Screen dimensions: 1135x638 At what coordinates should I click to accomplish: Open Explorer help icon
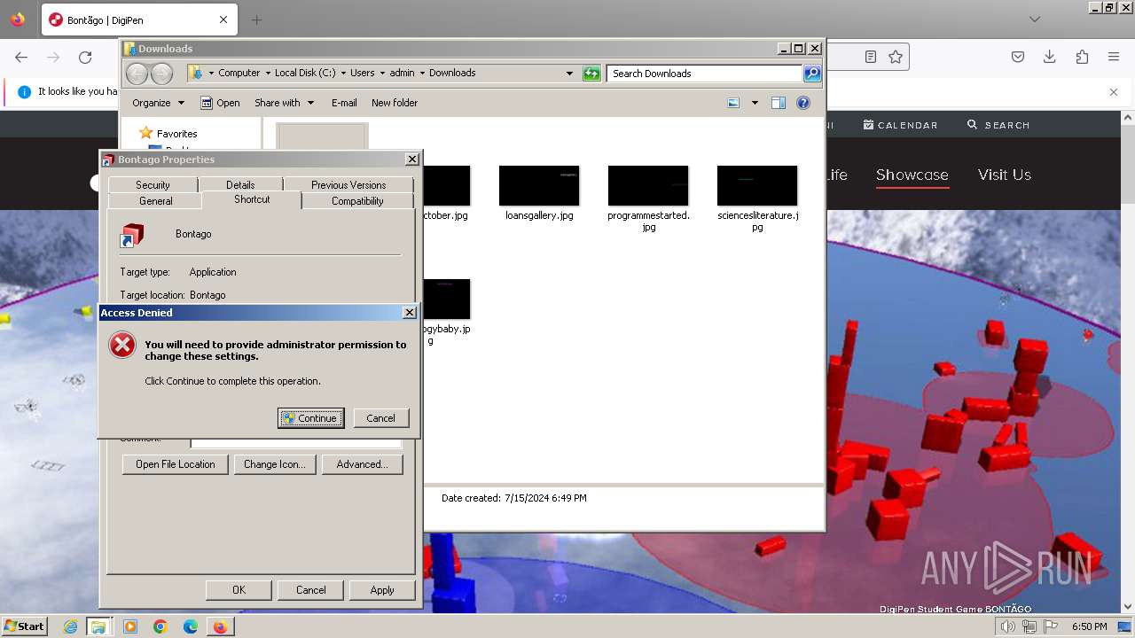coord(803,103)
